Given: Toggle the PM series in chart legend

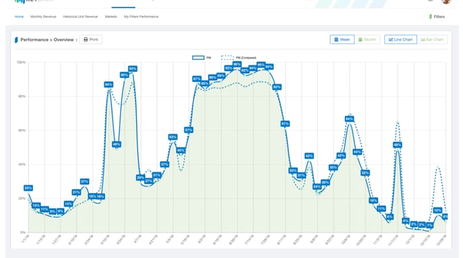Looking at the screenshot, I should point(202,58).
